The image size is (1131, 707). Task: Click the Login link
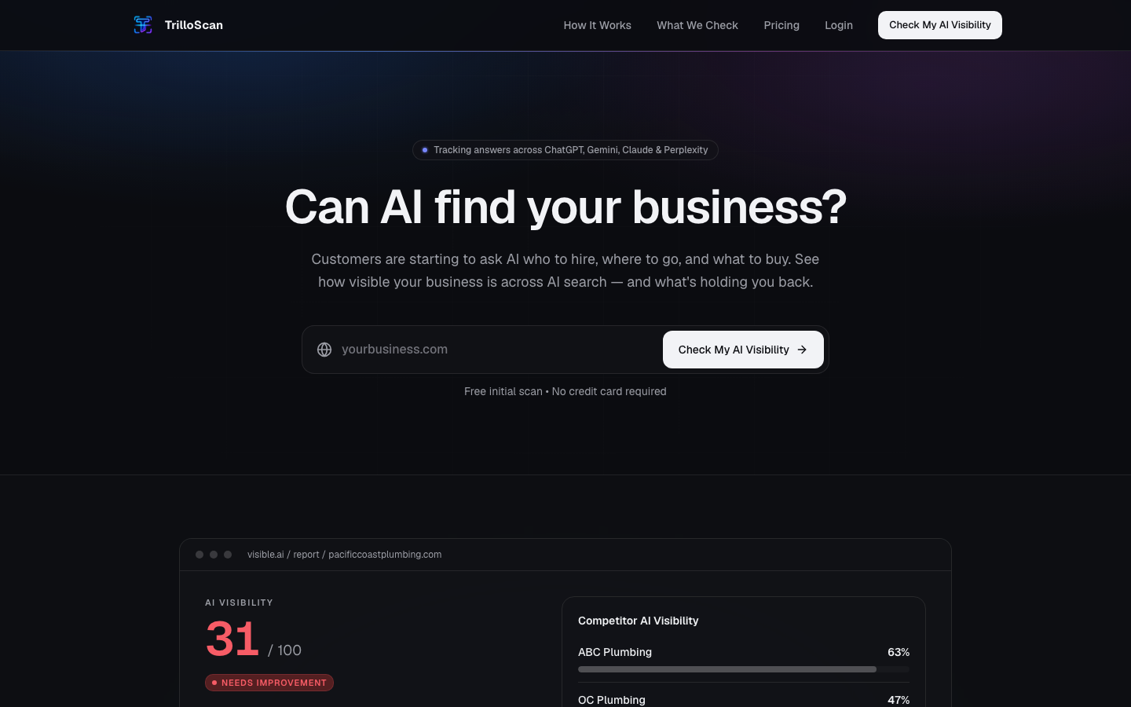click(x=839, y=25)
